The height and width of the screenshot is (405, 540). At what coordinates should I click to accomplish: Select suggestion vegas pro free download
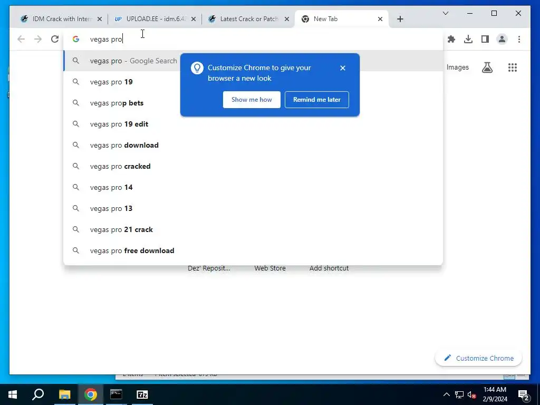[x=253, y=250]
